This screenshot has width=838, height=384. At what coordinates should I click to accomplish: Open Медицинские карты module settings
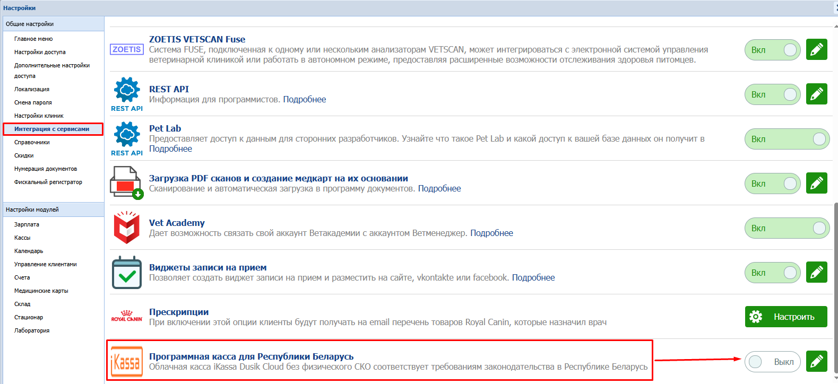coord(41,291)
